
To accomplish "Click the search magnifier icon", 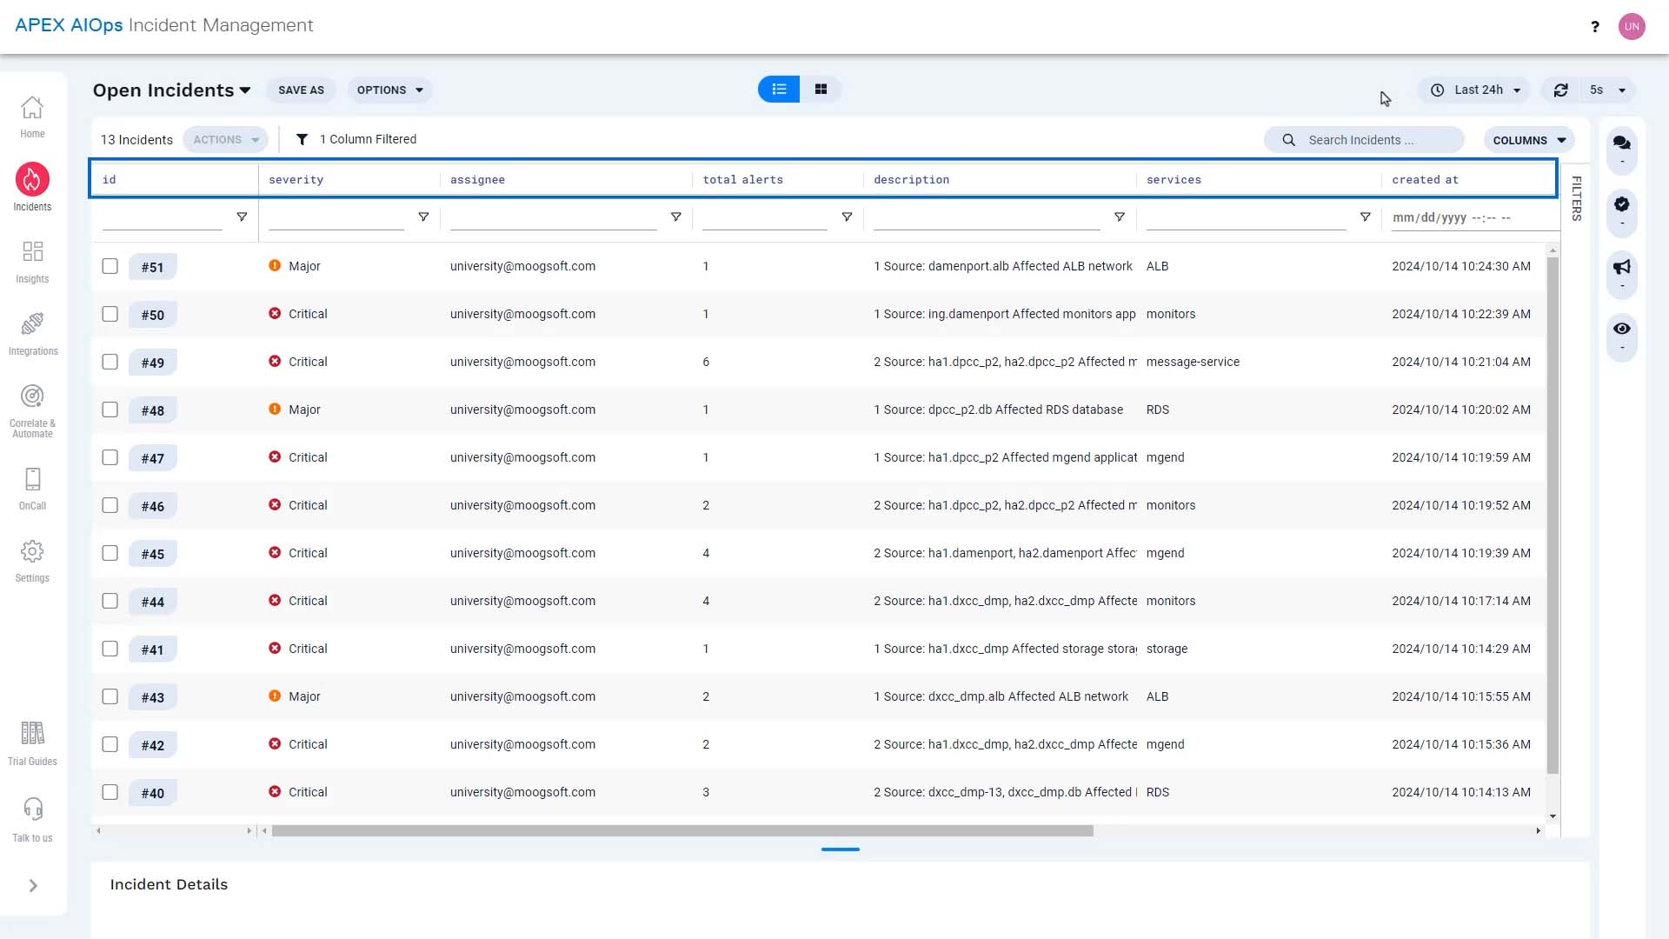I will pos(1288,140).
